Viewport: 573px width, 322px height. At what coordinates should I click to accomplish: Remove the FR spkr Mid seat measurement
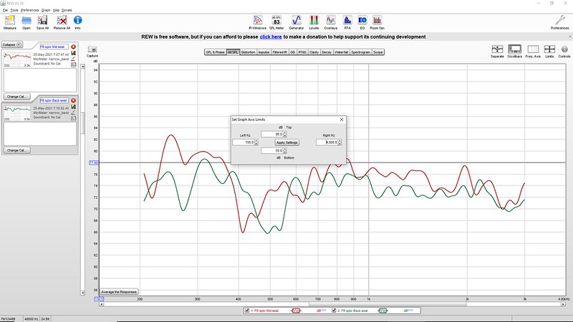pos(74,47)
